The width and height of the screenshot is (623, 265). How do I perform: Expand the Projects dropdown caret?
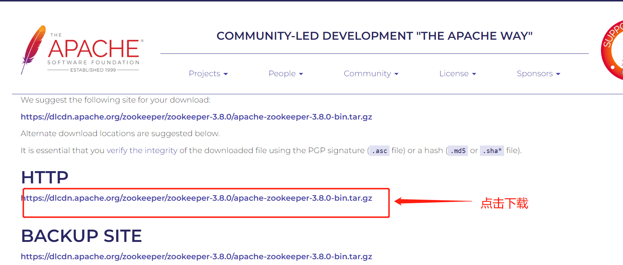[x=226, y=74]
